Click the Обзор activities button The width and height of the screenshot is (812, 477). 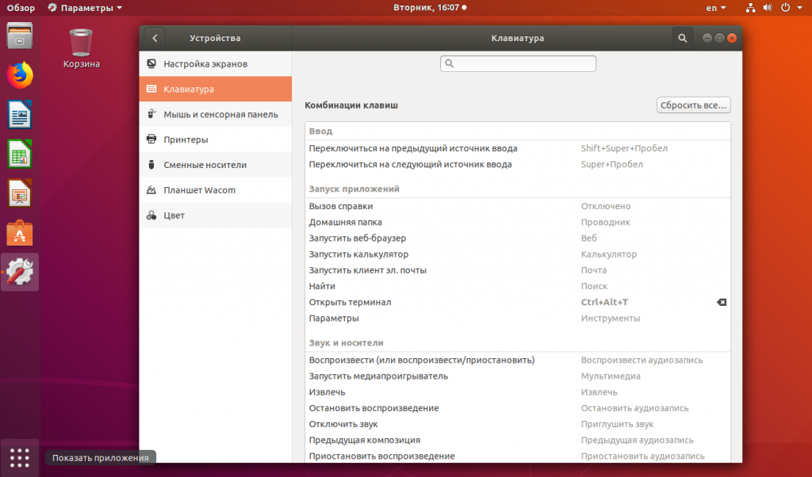click(x=21, y=8)
